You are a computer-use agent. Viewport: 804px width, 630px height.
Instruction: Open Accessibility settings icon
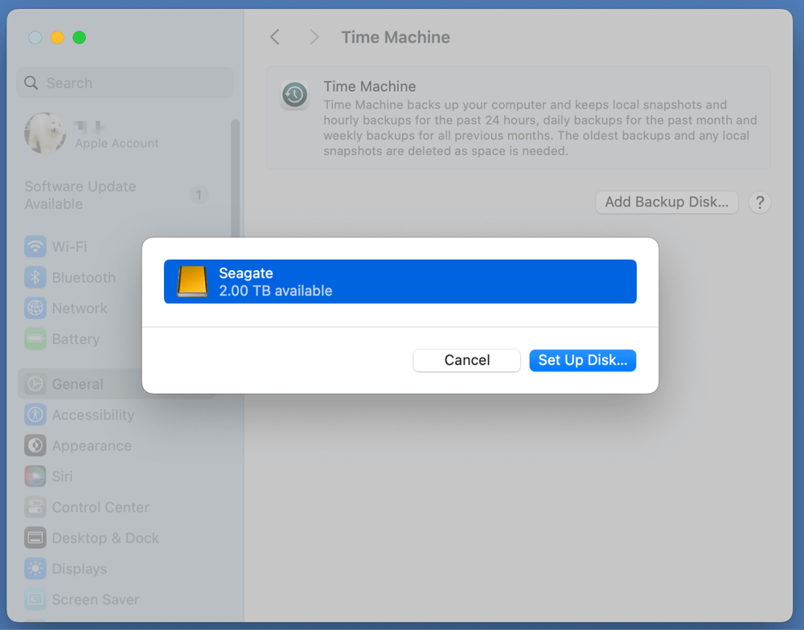pyautogui.click(x=35, y=415)
